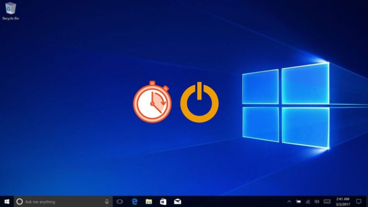Click the Cortana circle icon

(x=20, y=202)
